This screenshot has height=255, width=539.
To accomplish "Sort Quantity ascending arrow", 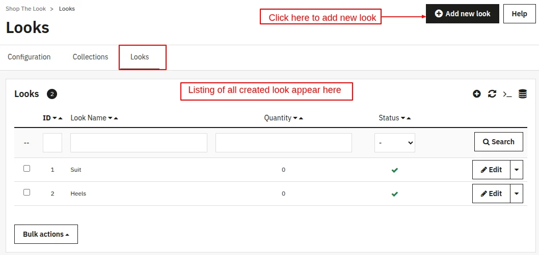I will tap(301, 118).
